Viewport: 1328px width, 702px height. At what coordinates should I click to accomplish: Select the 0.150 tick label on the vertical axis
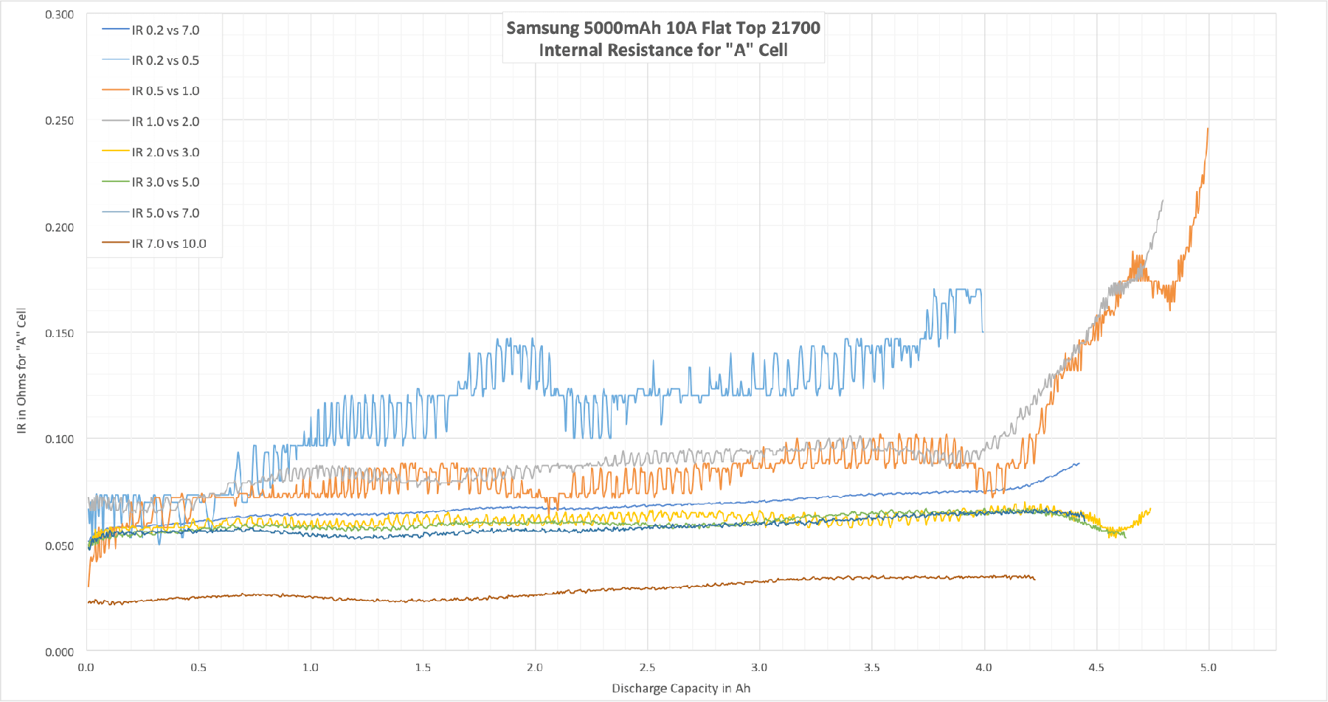coord(59,333)
